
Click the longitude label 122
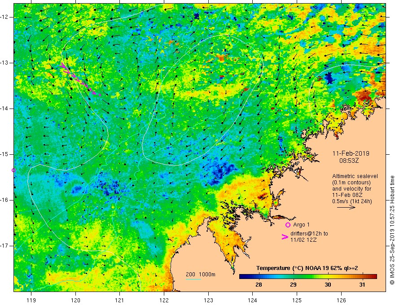tap(164, 300)
